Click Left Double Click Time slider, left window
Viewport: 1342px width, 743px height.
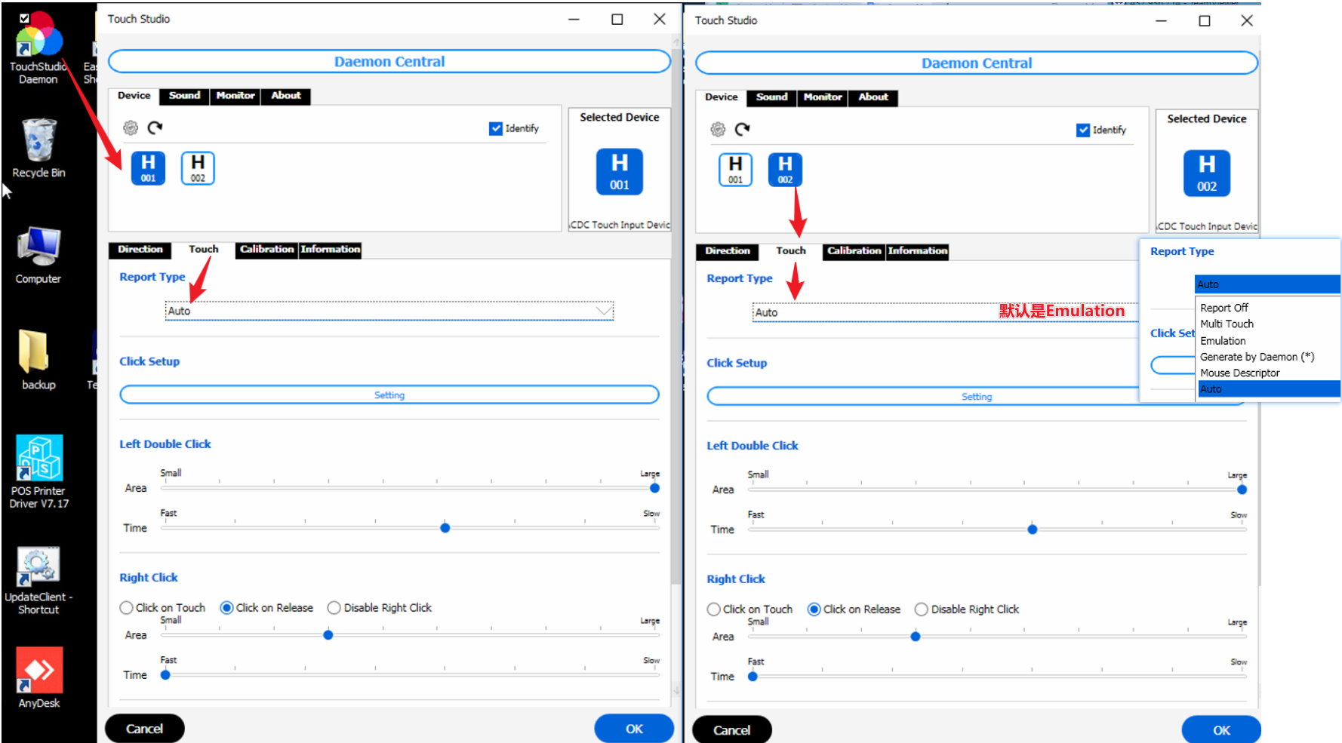click(x=410, y=528)
